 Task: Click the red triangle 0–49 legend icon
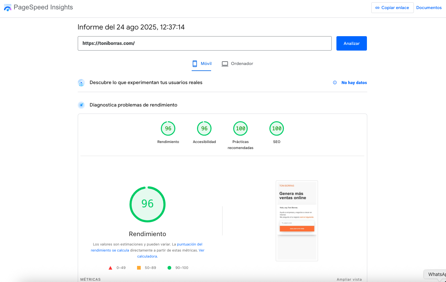(110, 268)
